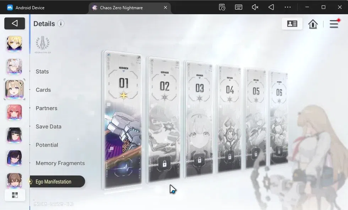348x210 pixels.
Task: Select the white-haired character portrait
Action: [15, 66]
